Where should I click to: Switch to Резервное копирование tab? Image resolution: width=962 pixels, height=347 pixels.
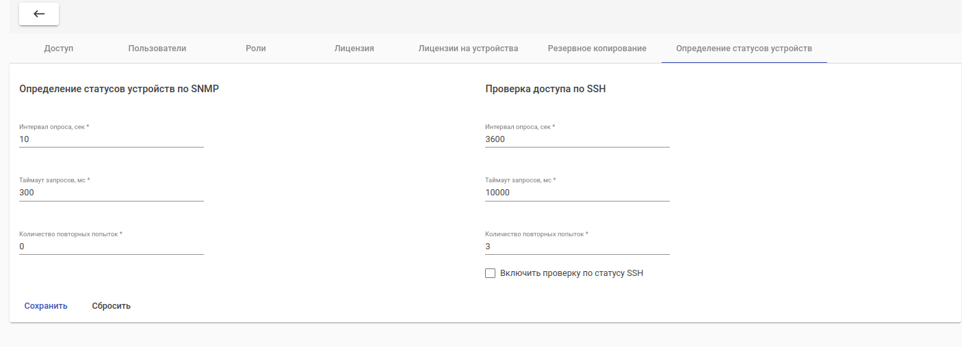click(x=597, y=48)
